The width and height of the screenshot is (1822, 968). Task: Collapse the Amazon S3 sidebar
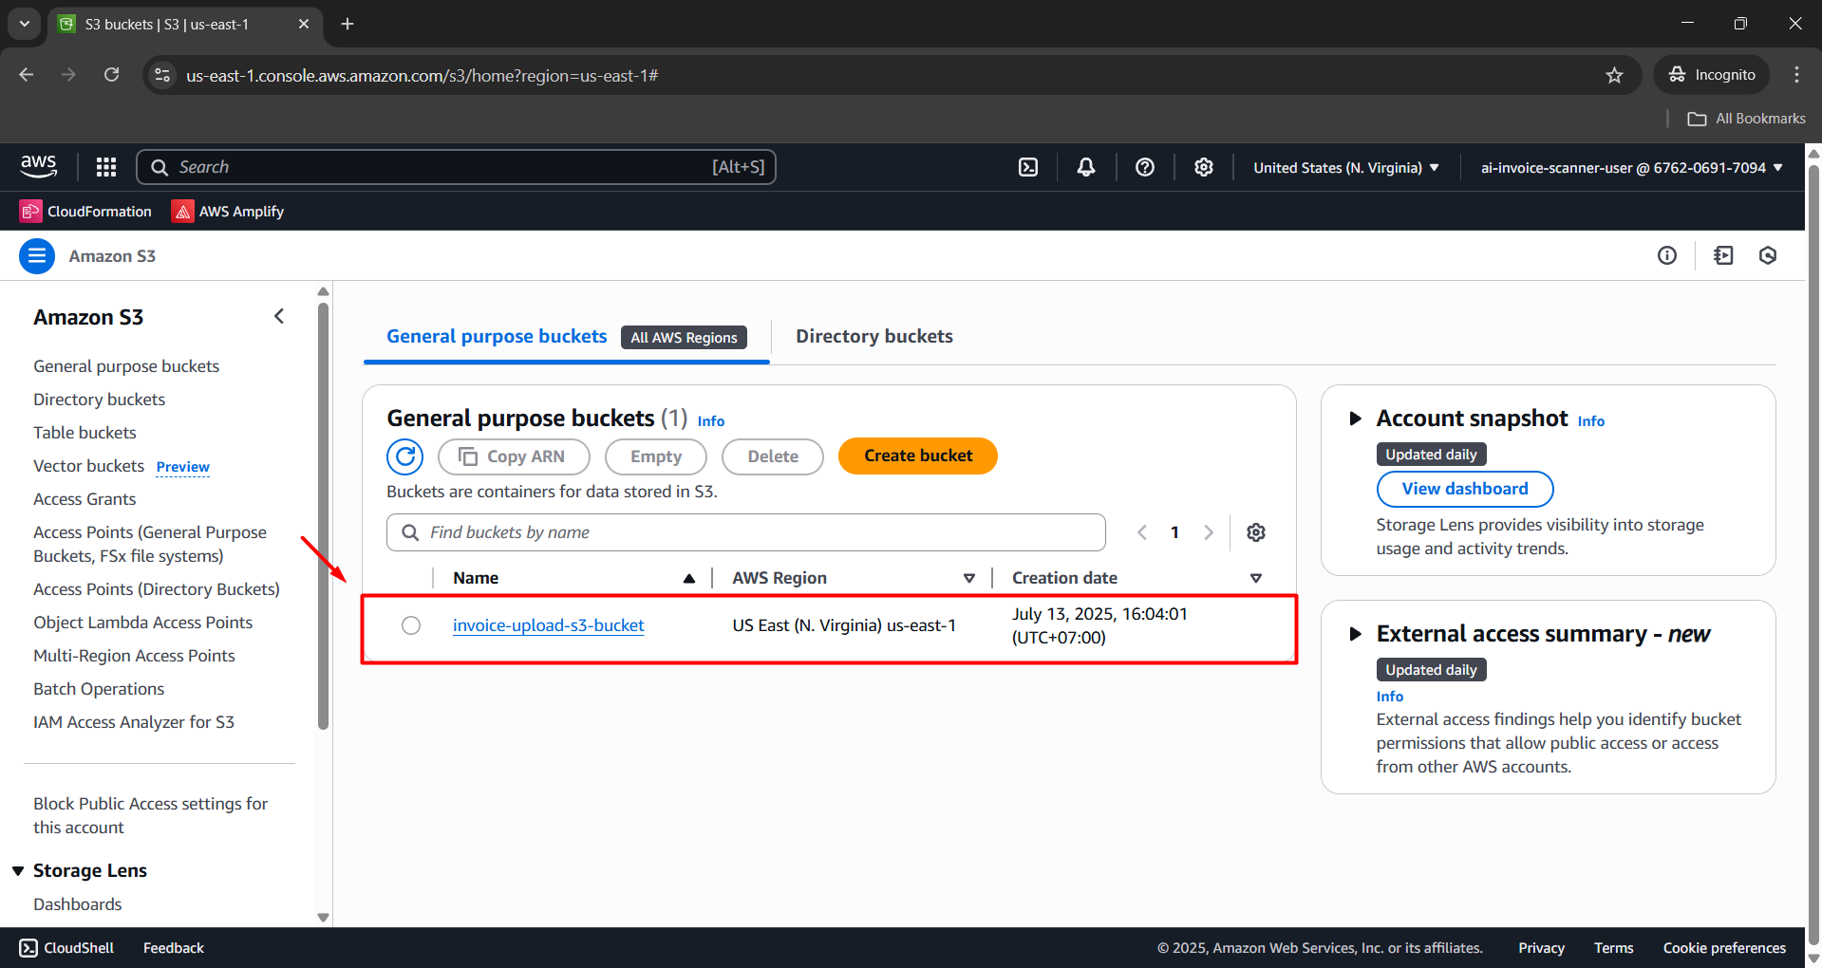(278, 316)
